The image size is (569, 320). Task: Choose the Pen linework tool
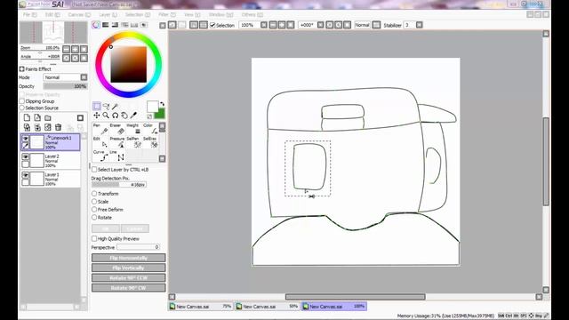click(x=100, y=129)
